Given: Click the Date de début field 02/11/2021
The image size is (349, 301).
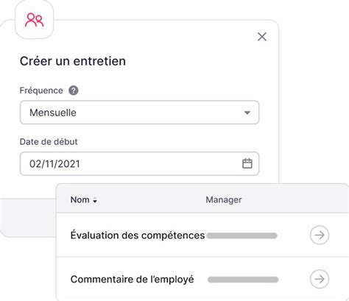Looking at the screenshot, I should pyautogui.click(x=139, y=163).
